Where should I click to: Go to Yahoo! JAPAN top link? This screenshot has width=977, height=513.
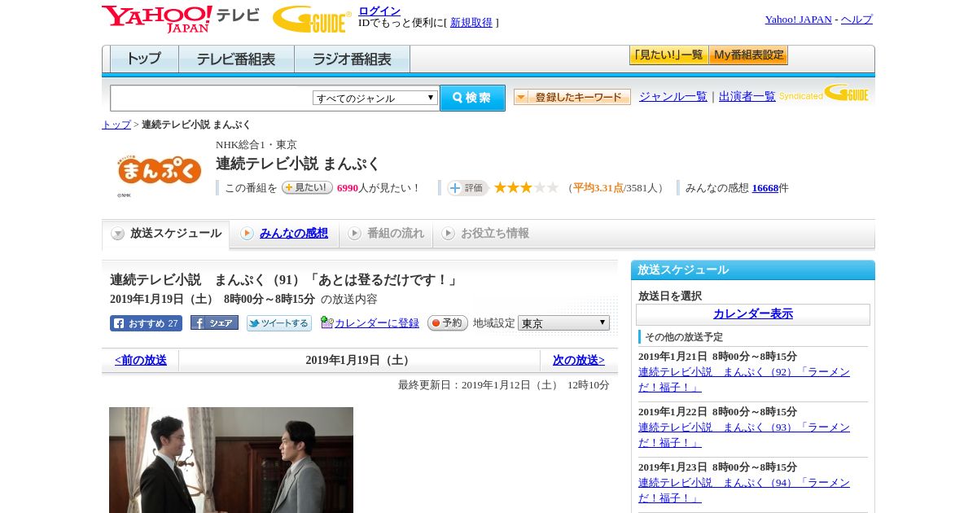point(798,20)
